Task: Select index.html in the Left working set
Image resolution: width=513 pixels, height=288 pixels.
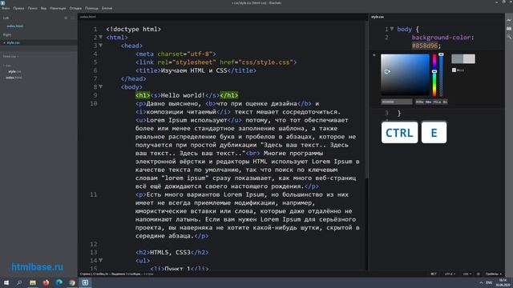Action: (15, 26)
